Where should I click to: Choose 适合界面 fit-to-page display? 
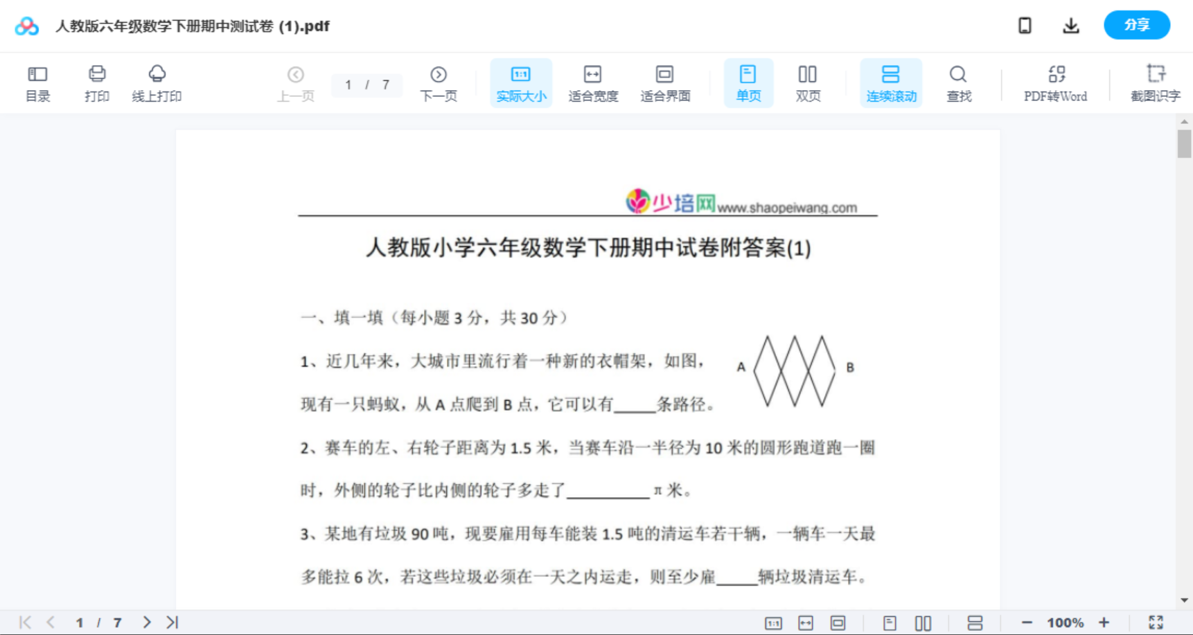[x=665, y=82]
